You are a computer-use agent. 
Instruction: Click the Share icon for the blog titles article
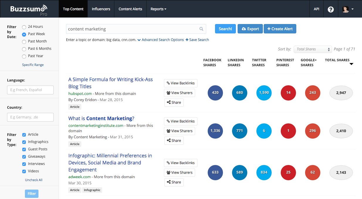pos(170,102)
